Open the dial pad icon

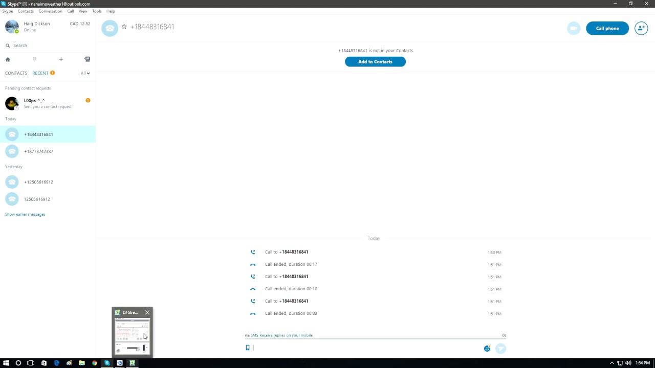(x=34, y=59)
